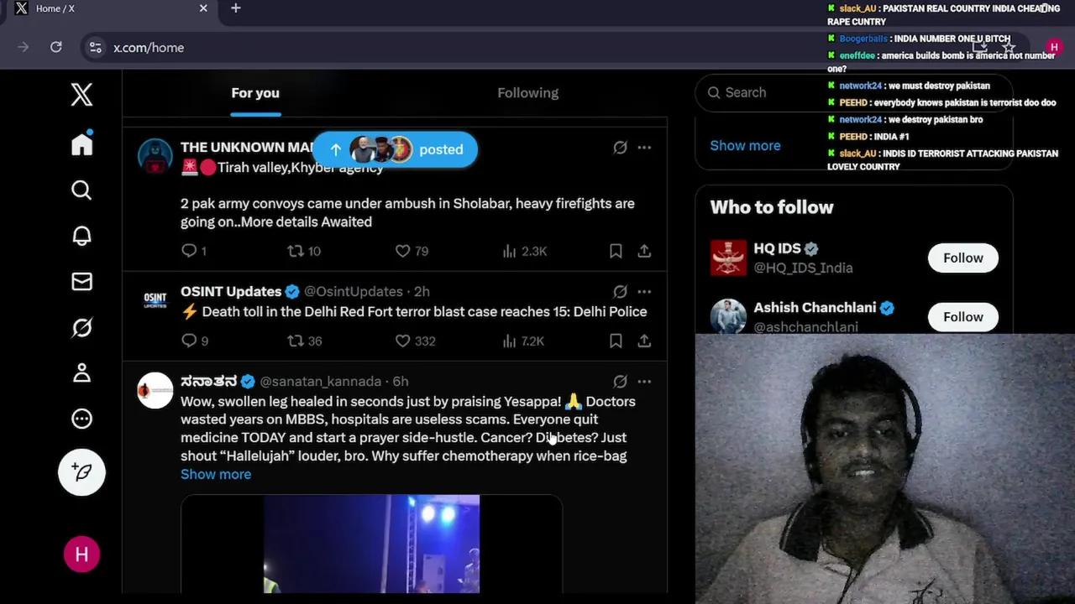Click the x.com/home address bar
Viewport: 1075px width, 604px height.
pyautogui.click(x=149, y=48)
